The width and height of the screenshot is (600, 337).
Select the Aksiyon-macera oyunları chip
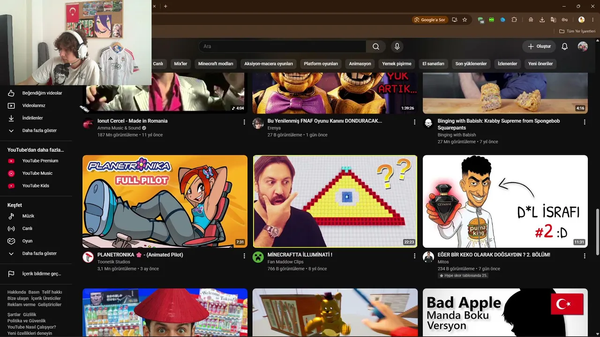tap(269, 64)
